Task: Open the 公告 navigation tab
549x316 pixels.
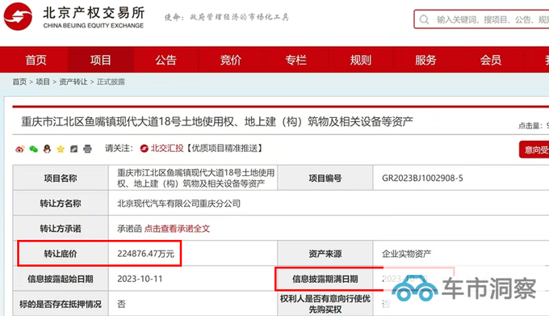Action: pyautogui.click(x=166, y=60)
